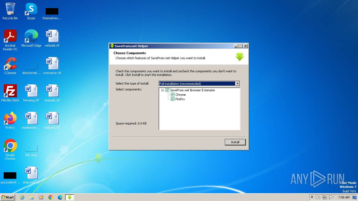Open the install type dropdown arrow

(x=237, y=83)
